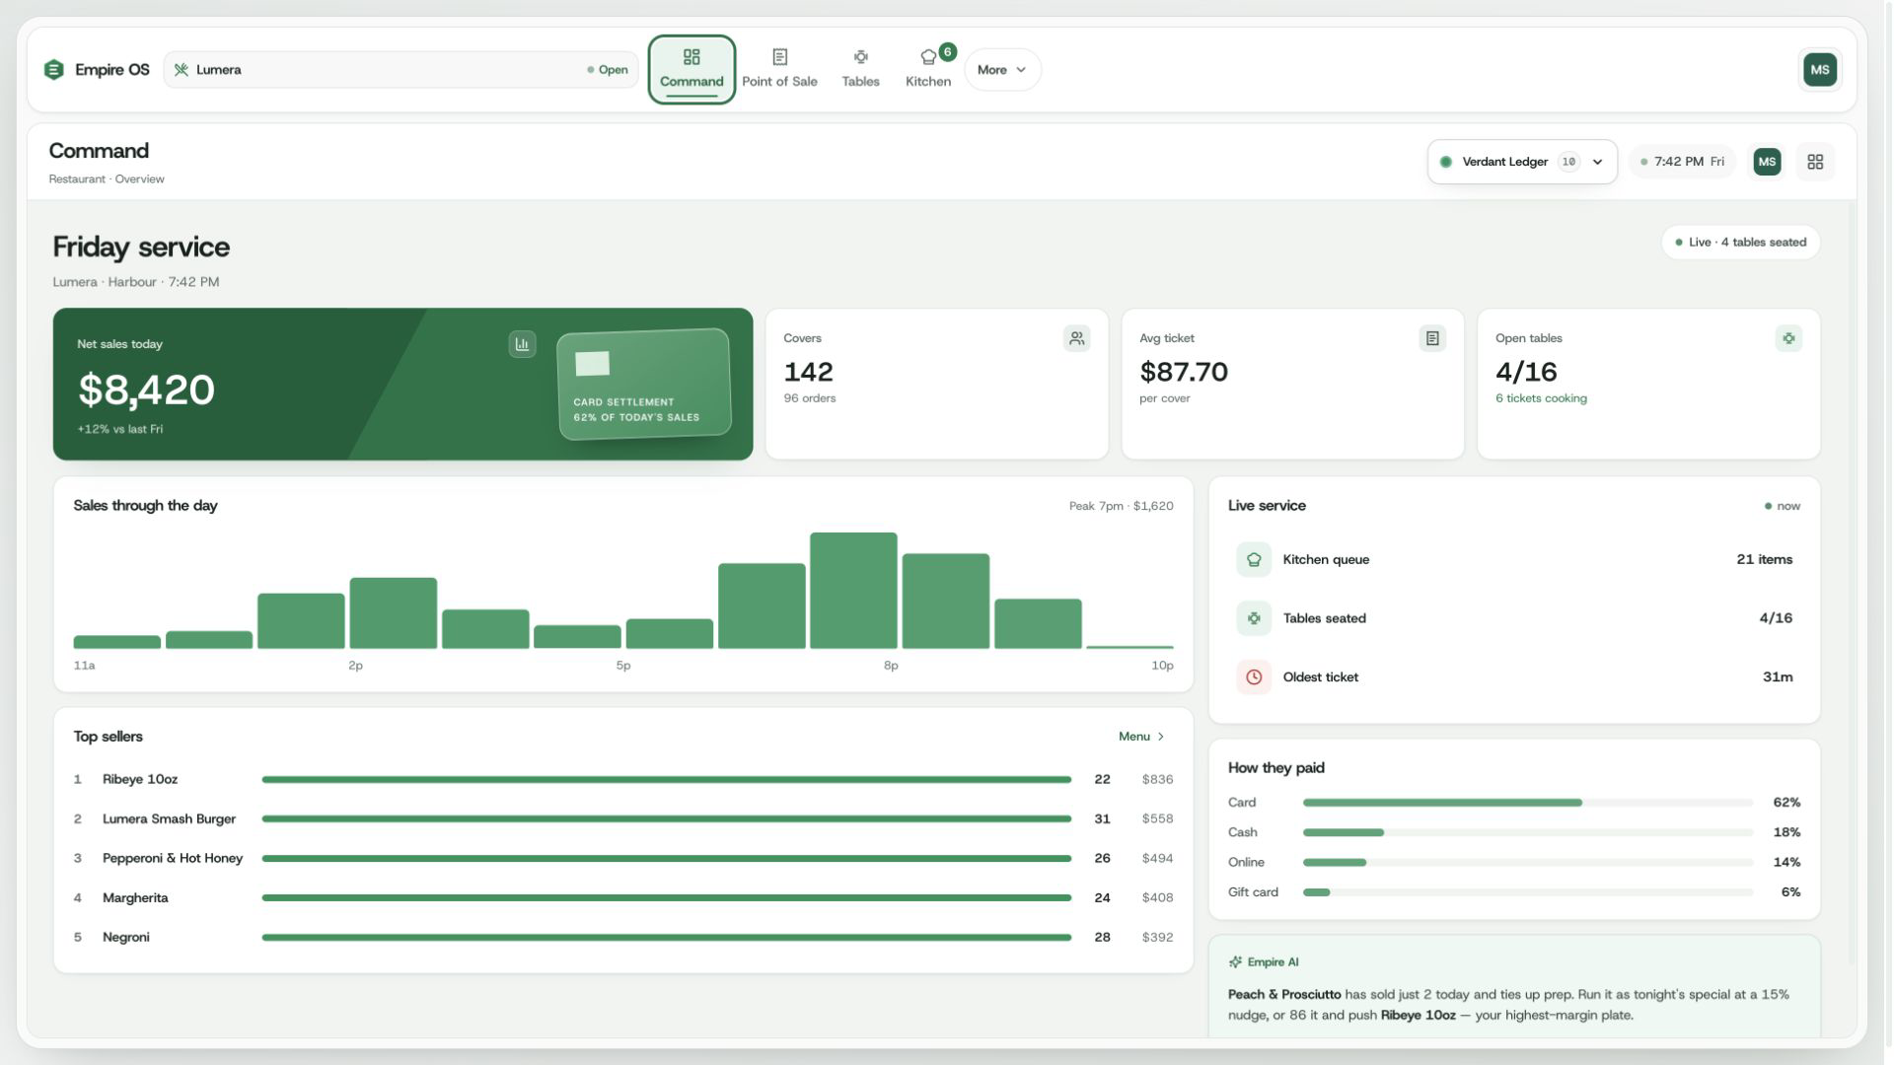Click the Tables seated icon
The width and height of the screenshot is (1894, 1065).
1253,618
